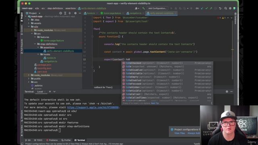Image resolution: width=258 pixels, height=145 pixels.
Task: Add a new terminal tab
Action: tap(50, 91)
